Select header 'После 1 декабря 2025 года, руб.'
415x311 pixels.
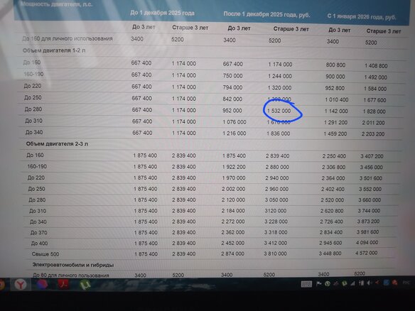pyautogui.click(x=266, y=14)
